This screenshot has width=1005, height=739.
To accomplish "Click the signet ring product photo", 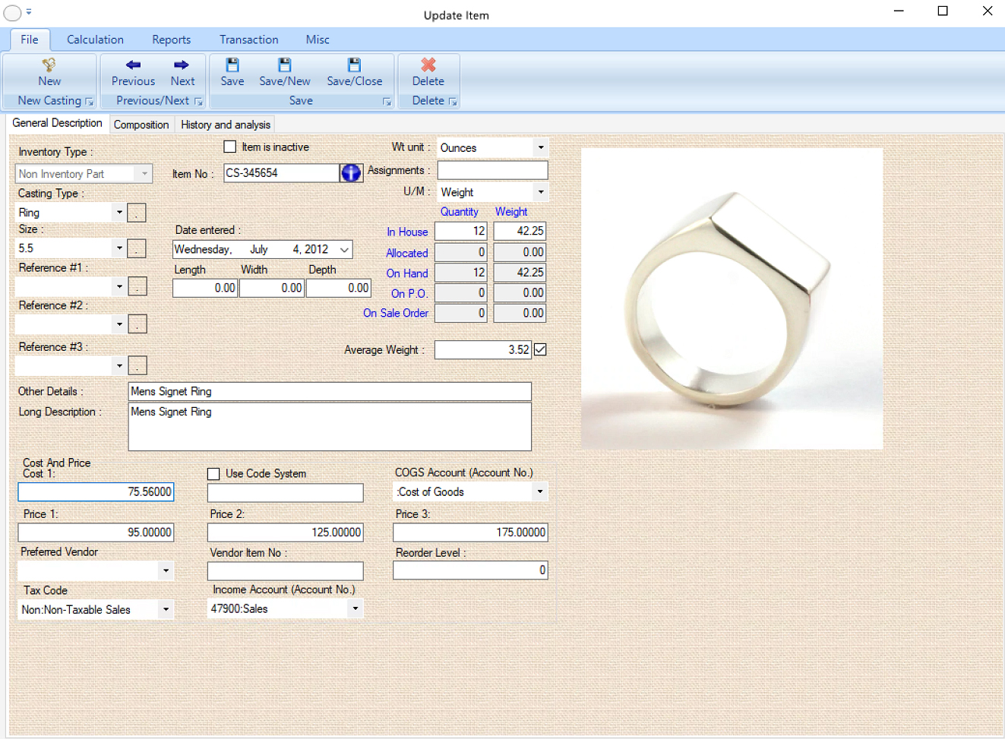I will pos(732,297).
